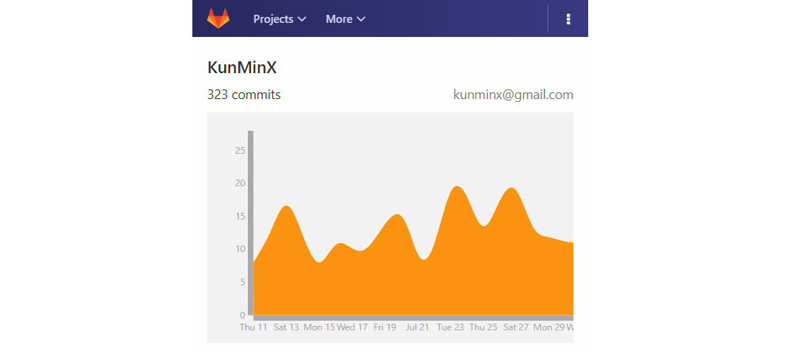Image resolution: width=785 pixels, height=351 pixels.
Task: Click the Jul 21 axis label
Action: point(418,327)
